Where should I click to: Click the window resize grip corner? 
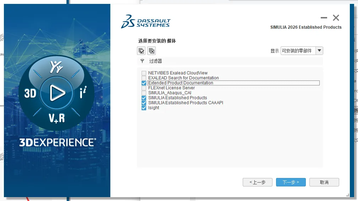point(347,195)
